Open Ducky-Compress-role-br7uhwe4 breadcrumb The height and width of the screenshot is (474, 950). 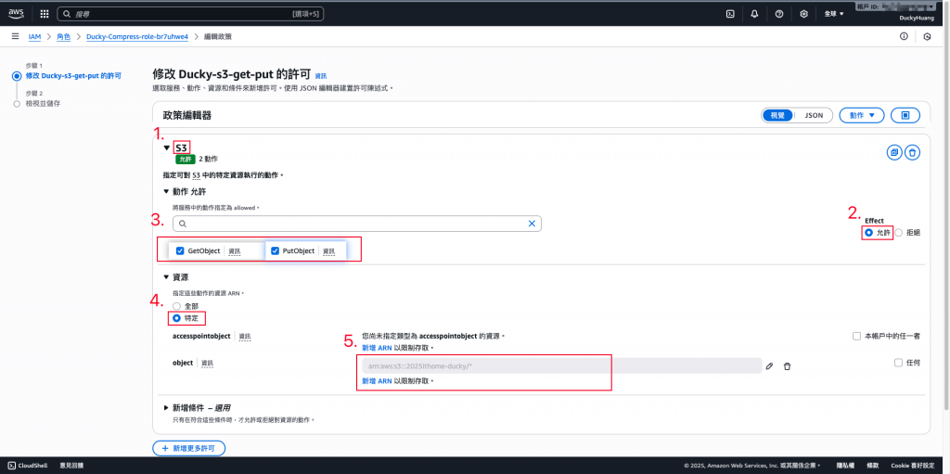(x=137, y=37)
